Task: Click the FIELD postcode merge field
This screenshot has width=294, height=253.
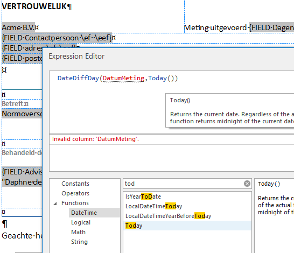Action: [x=22, y=59]
